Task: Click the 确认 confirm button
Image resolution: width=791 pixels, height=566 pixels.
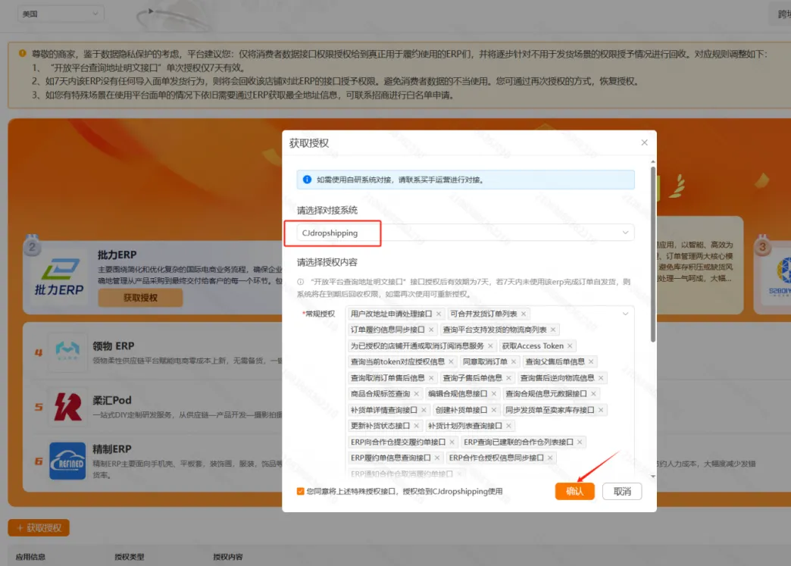Action: tap(574, 491)
